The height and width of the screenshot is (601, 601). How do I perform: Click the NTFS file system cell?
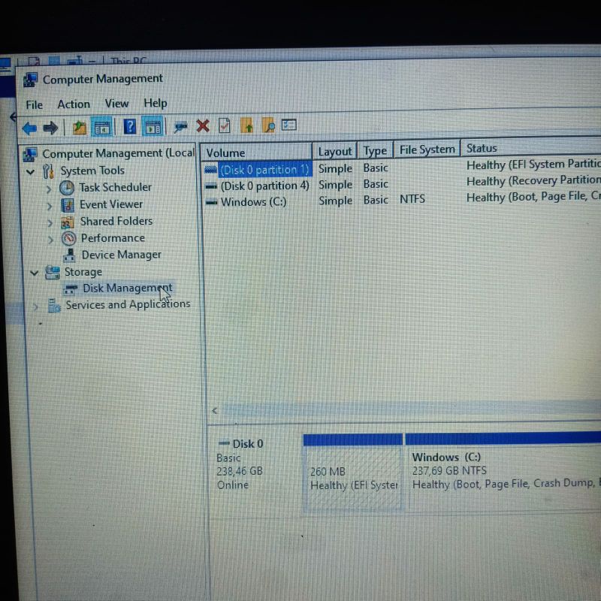(x=412, y=199)
